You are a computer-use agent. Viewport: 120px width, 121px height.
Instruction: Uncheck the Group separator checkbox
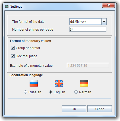click(13, 48)
